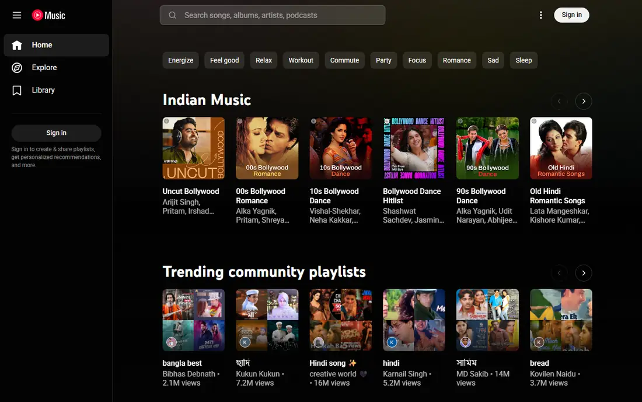Image resolution: width=642 pixels, height=402 pixels.
Task: Click the Hindi song playlist title
Action: 333,363
